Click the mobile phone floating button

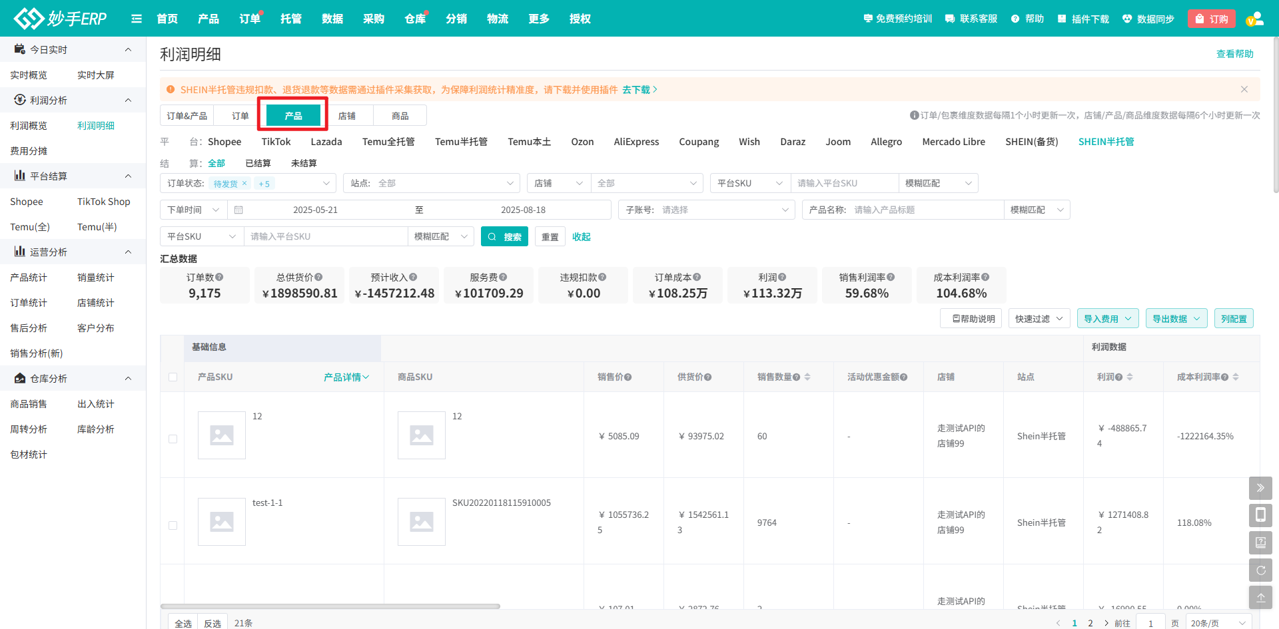point(1260,515)
